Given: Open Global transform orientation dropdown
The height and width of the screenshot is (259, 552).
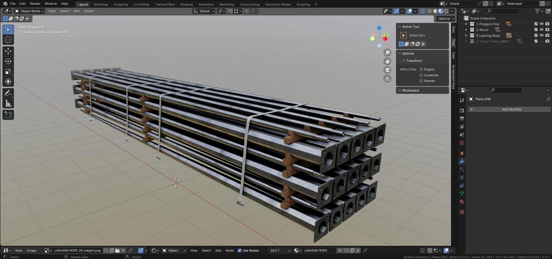Looking at the screenshot, I should coord(204,11).
